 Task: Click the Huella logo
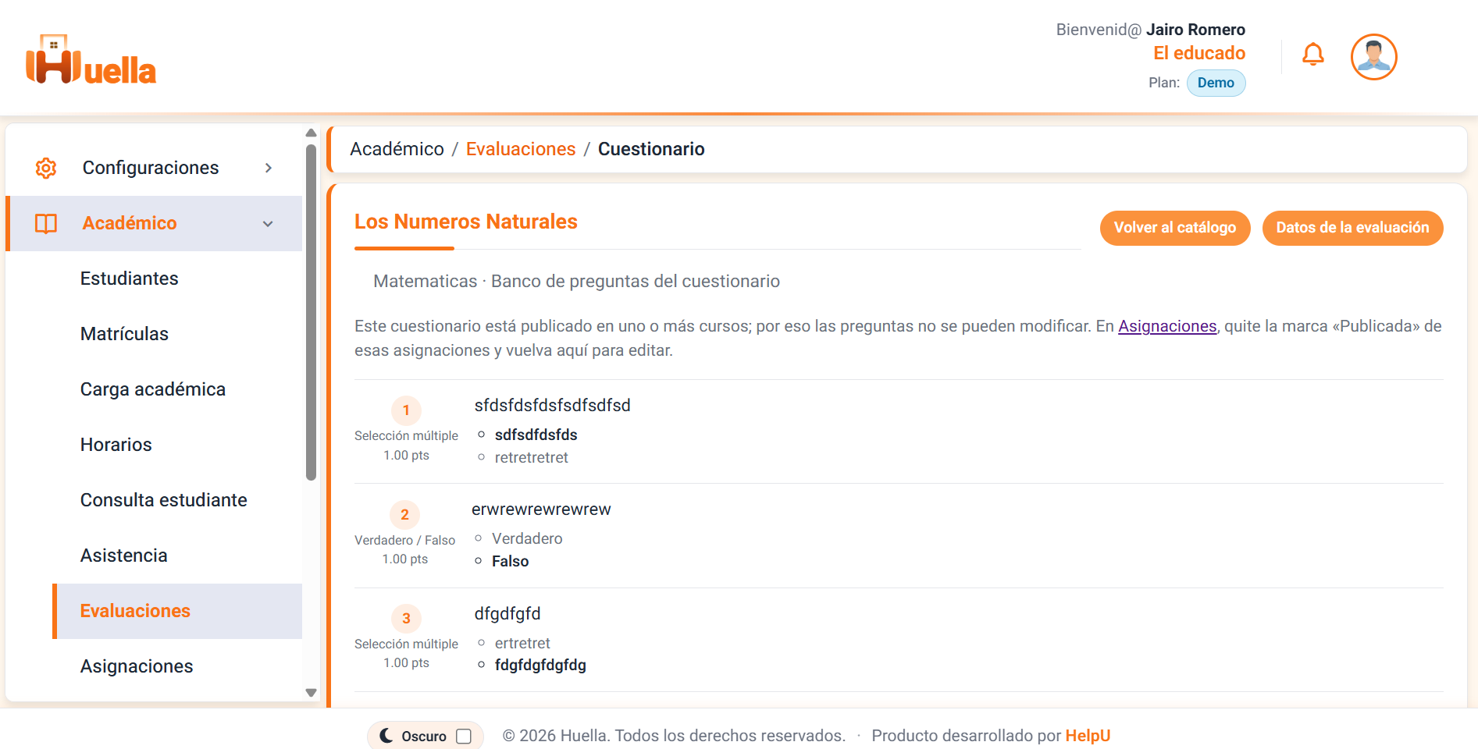tap(91, 59)
